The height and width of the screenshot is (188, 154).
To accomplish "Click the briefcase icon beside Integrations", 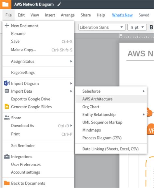I will [7, 157].
